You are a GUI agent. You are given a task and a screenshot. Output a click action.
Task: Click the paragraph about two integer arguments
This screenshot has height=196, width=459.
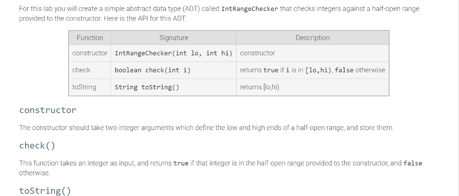pos(206,128)
